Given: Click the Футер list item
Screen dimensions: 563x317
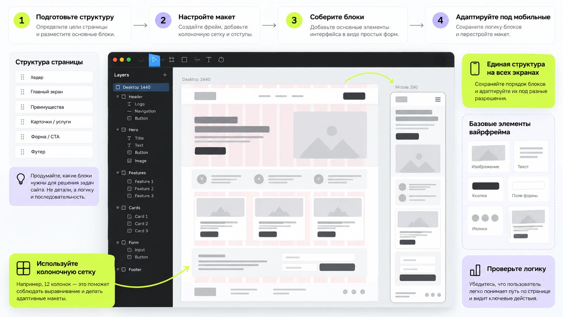Looking at the screenshot, I should (54, 152).
